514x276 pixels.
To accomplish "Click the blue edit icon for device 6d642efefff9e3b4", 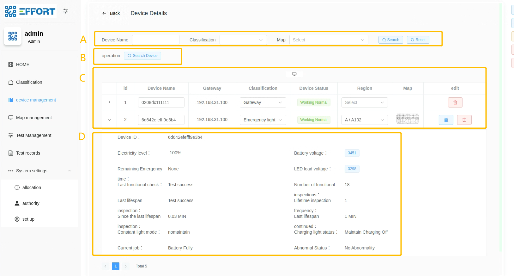I will click(x=446, y=120).
